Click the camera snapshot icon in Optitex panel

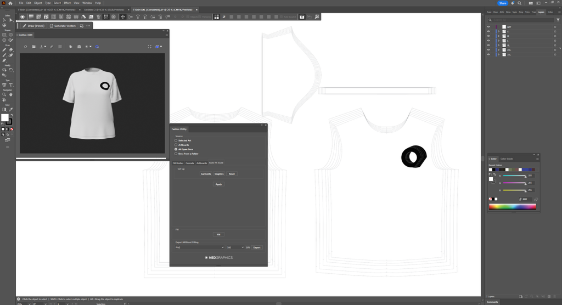79,47
